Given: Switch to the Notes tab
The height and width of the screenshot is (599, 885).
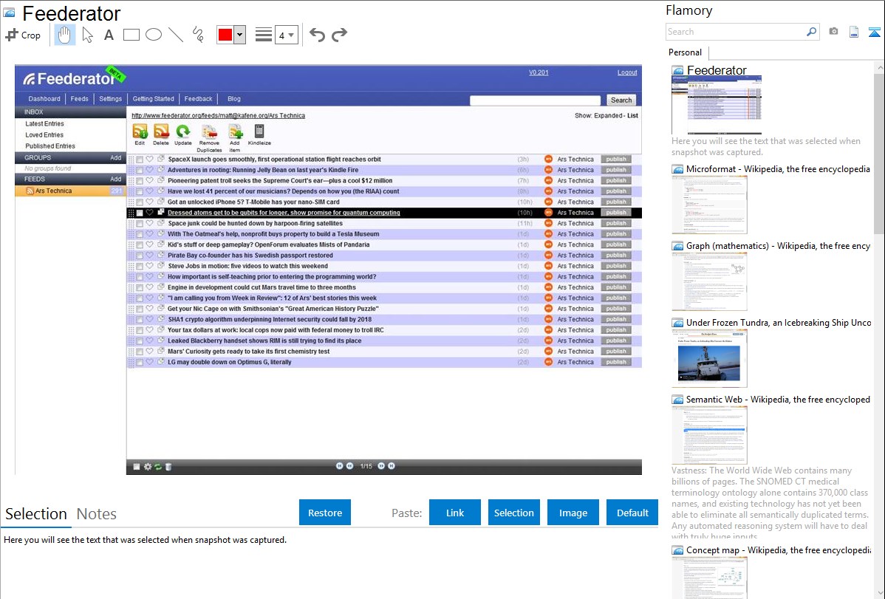Looking at the screenshot, I should point(97,514).
